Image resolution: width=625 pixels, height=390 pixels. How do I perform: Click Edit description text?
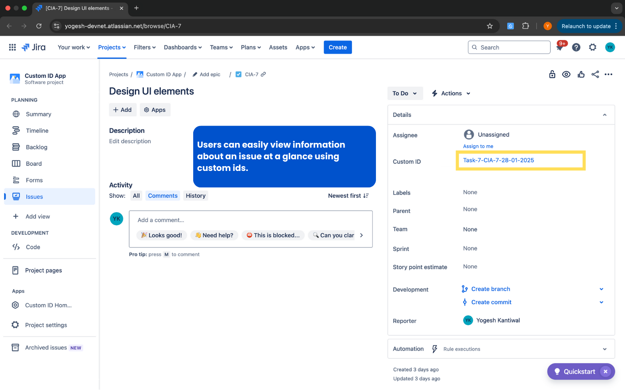coord(130,141)
